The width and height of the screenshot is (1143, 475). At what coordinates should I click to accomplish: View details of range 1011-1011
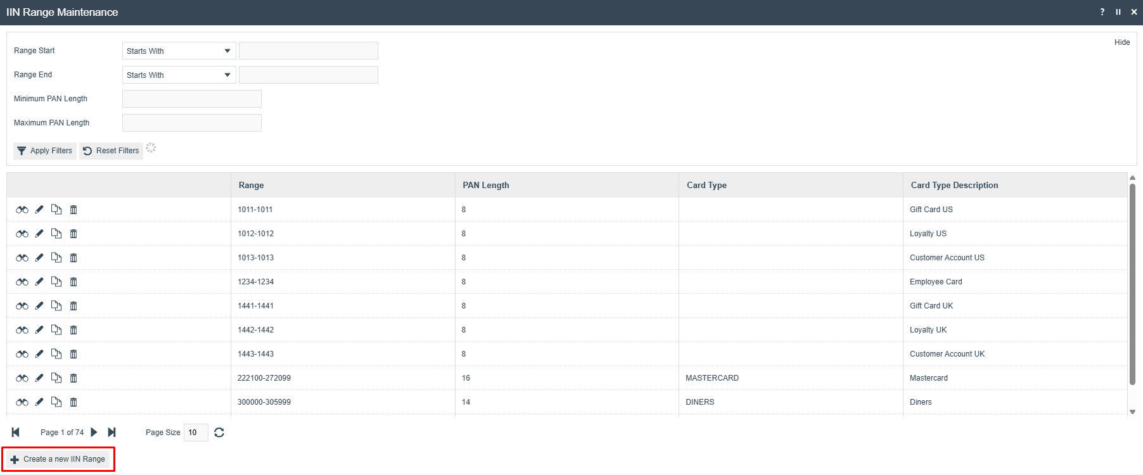pos(22,210)
